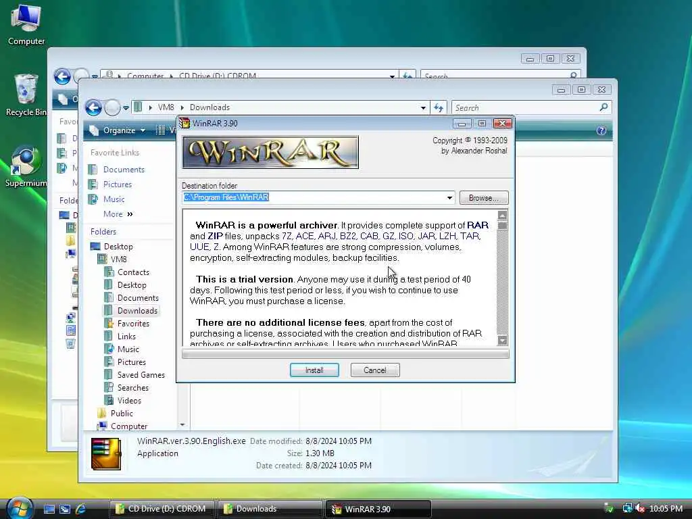Viewport: 692px width, 519px height.
Task: Launch Internet Explorer from quick launch
Action: click(81, 509)
